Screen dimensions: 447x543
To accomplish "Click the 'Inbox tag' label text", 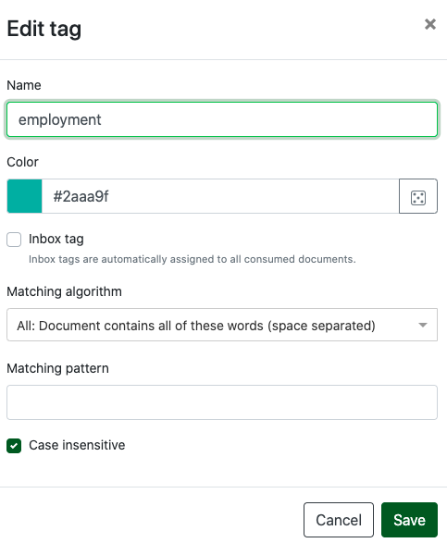I will [56, 239].
